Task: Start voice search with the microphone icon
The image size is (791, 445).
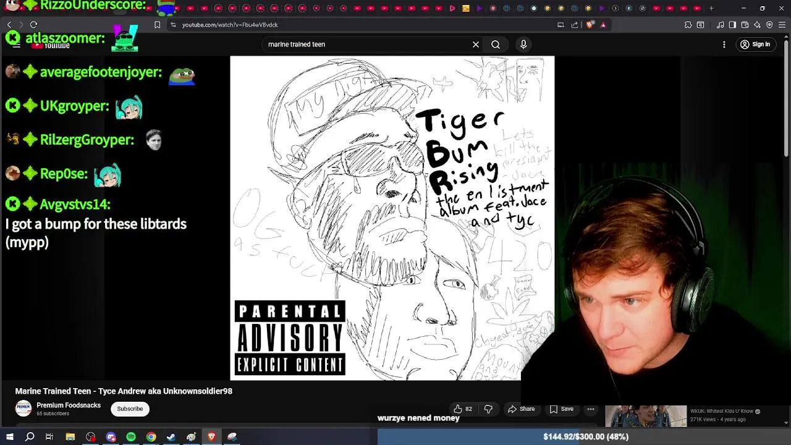Action: (x=523, y=44)
